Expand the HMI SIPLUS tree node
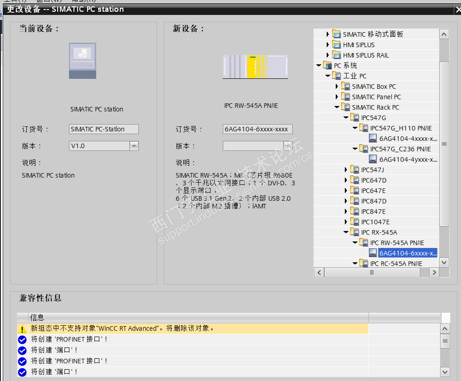 (x=328, y=44)
